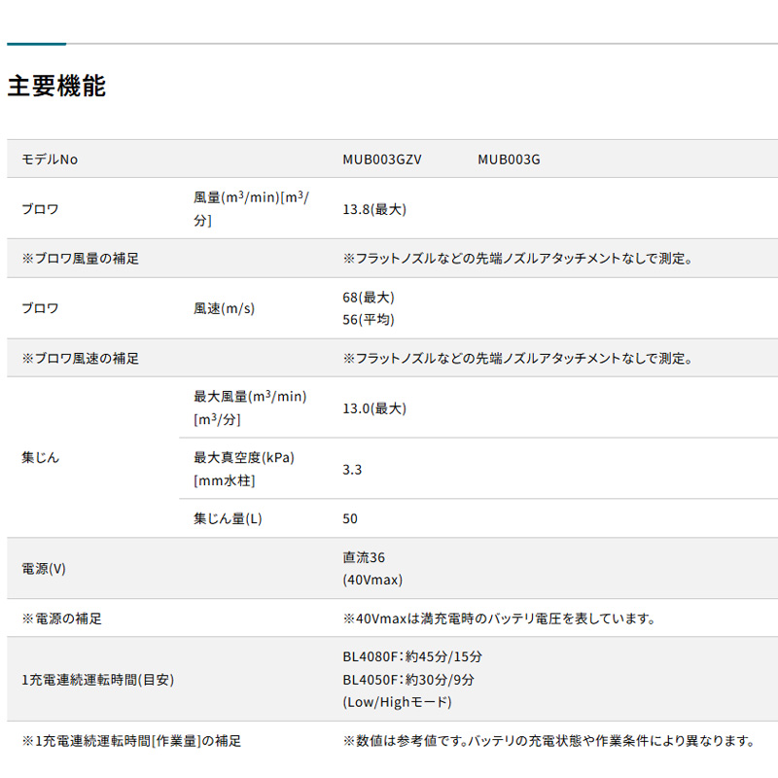Select the MUB003GZV model number

point(381,159)
